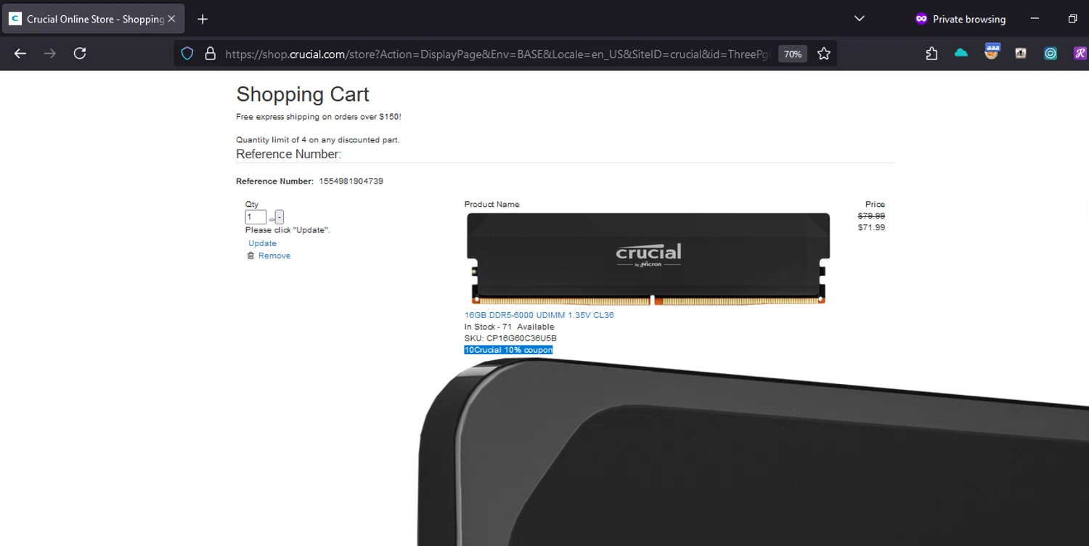Viewport: 1089px width, 546px height.
Task: Open the extensions puzzle-piece menu
Action: [932, 53]
